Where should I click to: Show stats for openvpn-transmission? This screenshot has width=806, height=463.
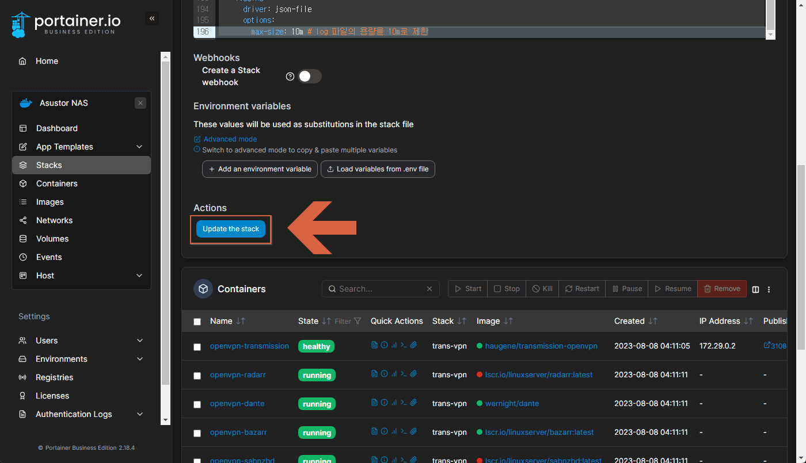click(x=394, y=345)
